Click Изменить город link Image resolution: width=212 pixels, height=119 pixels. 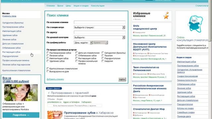(x=9, y=16)
